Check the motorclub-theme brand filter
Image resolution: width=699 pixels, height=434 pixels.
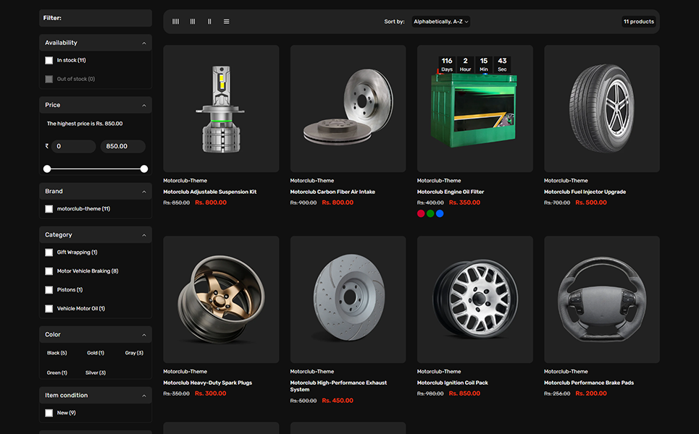point(49,209)
